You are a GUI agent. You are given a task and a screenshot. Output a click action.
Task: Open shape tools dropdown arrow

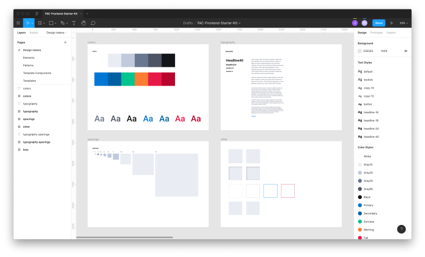55,23
